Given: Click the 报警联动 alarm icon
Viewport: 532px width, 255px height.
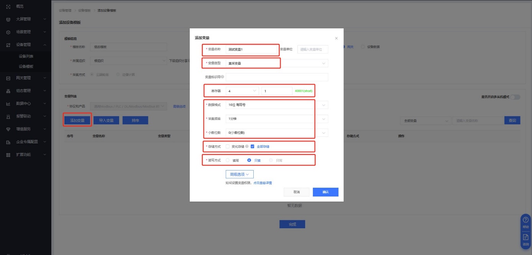Looking at the screenshot, I should point(8,116).
